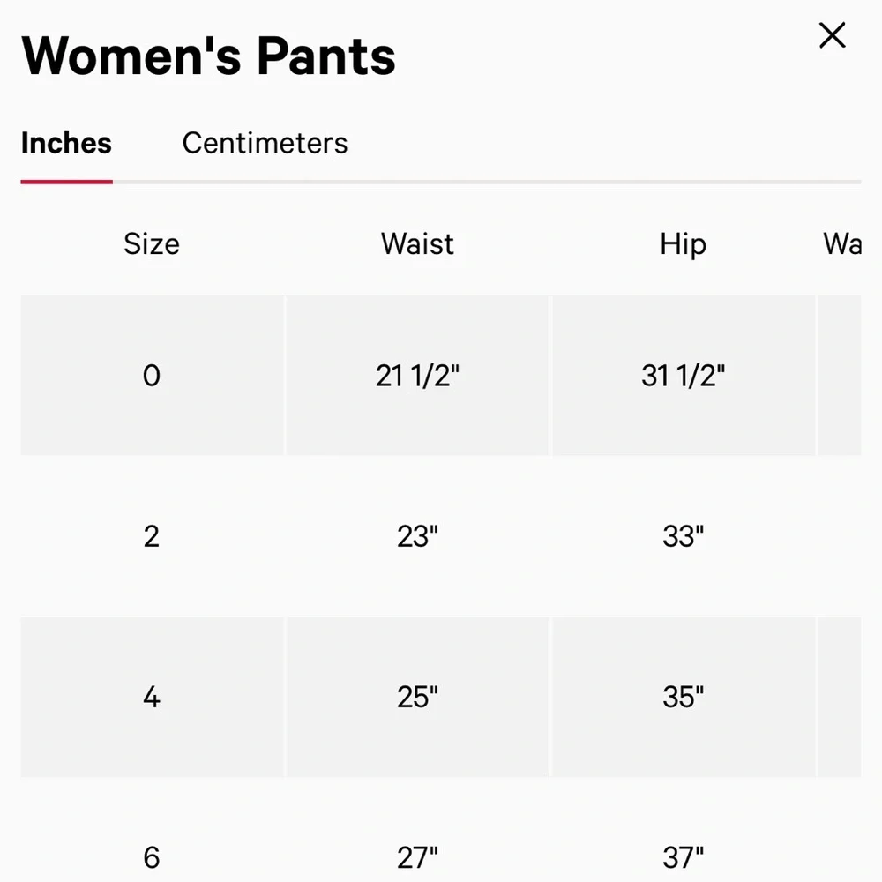Click the 37" hip measurement
This screenshot has width=882, height=882.
[683, 856]
